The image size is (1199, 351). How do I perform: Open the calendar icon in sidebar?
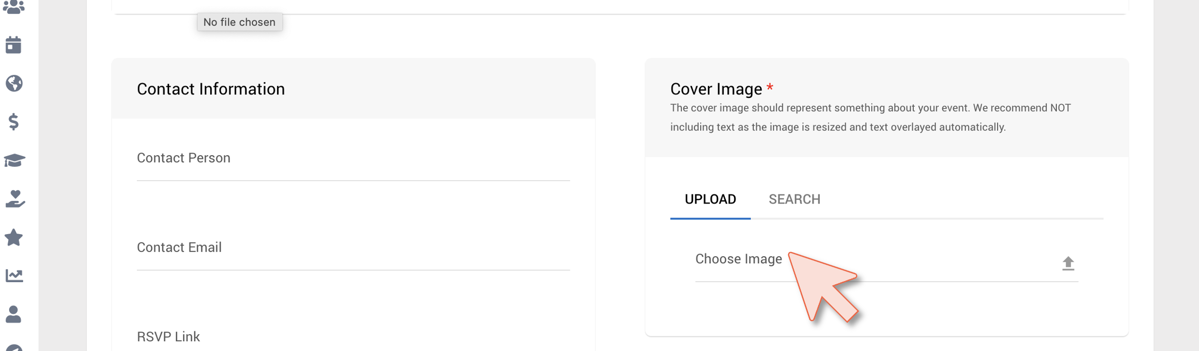pos(14,45)
